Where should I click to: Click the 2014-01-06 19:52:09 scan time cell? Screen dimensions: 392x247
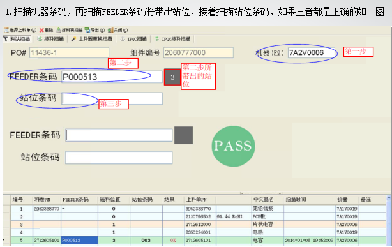coord(309,241)
